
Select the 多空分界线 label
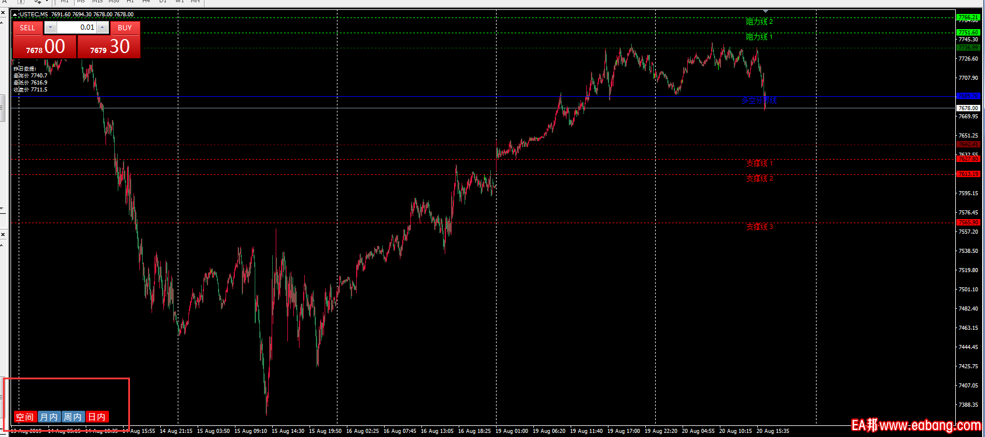(758, 100)
